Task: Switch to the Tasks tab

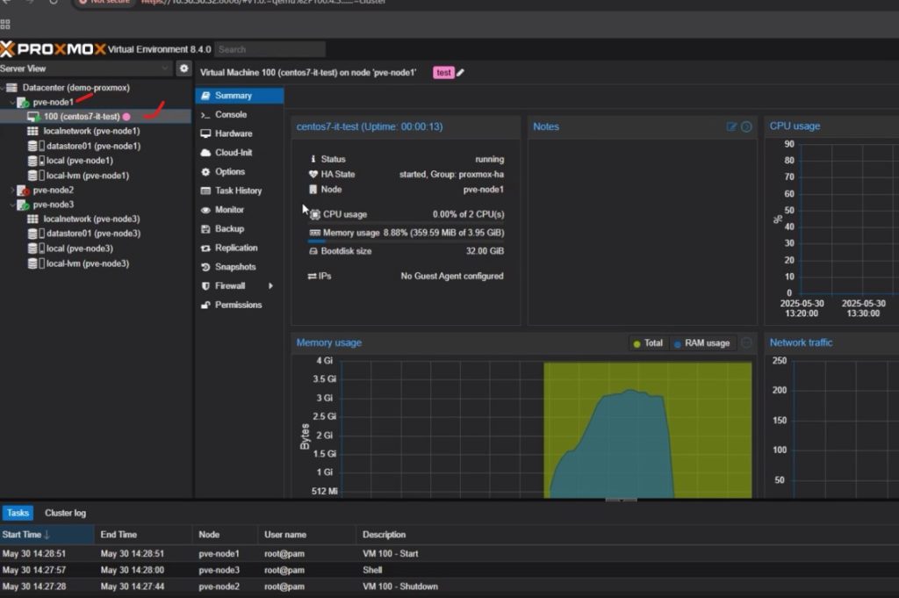Action: (18, 513)
